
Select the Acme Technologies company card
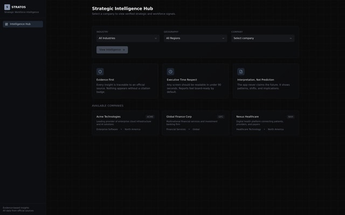[x=125, y=123]
